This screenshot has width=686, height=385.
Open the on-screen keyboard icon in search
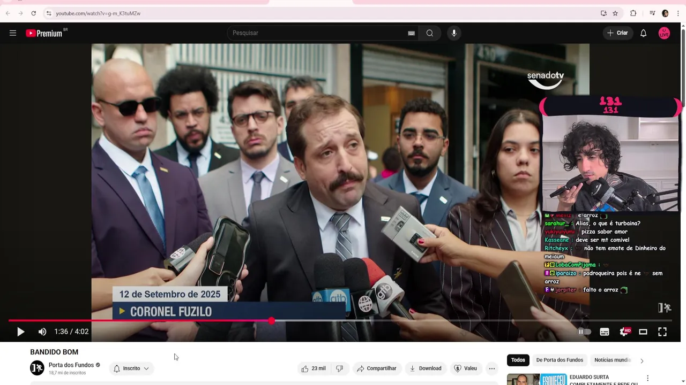[411, 33]
